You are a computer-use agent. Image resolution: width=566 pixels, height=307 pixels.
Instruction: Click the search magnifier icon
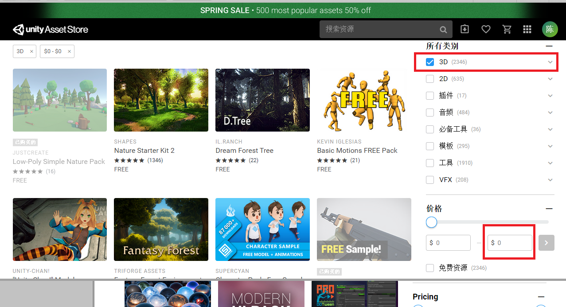[x=443, y=30]
